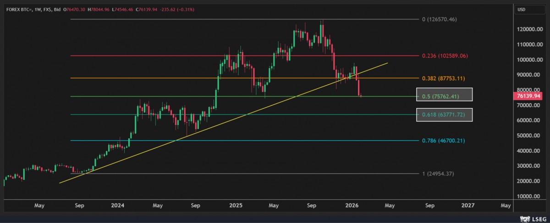Select the blue 0.786 (46700.21) level label
Viewport: 550px width, 223px height.
(x=444, y=141)
